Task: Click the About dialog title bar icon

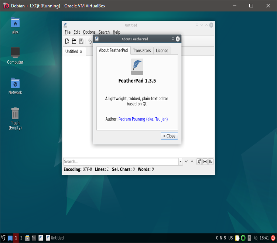Action: [x=97, y=39]
